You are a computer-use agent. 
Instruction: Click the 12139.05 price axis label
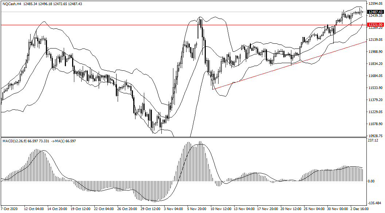tap(375, 40)
